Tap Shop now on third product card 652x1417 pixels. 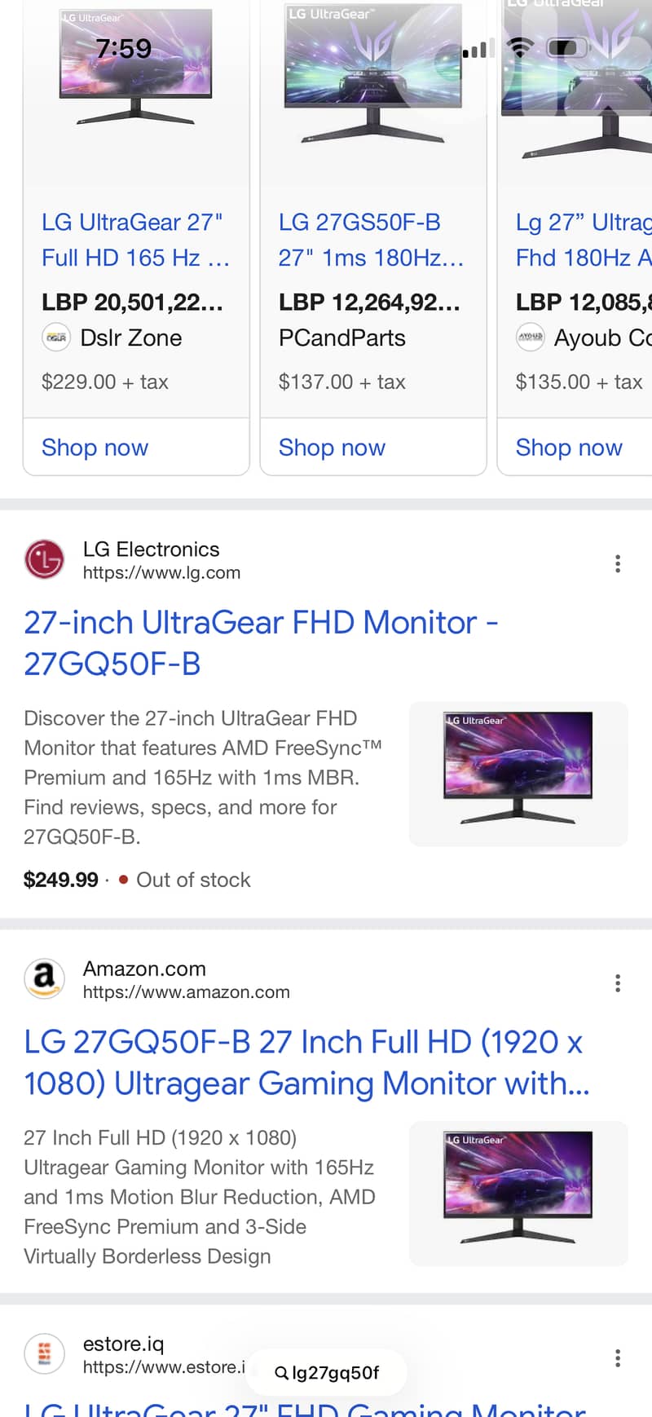569,448
